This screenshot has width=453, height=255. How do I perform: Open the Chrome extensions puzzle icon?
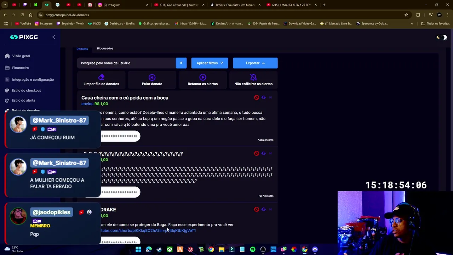pos(418,15)
